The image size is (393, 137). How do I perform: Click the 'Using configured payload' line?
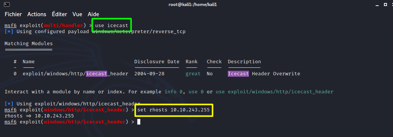point(95,32)
